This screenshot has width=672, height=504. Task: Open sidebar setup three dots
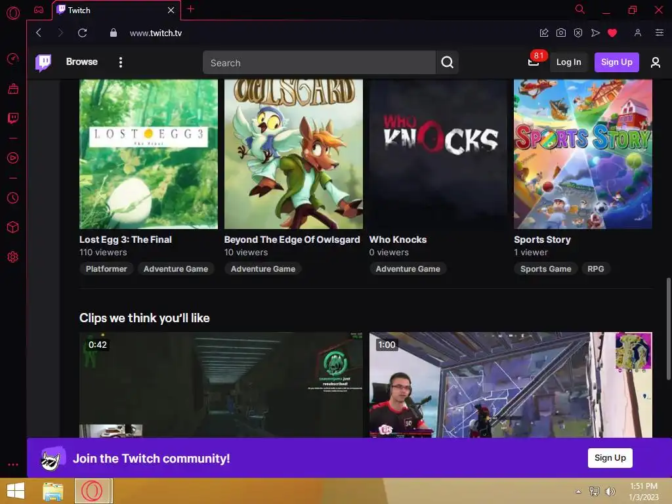click(13, 465)
